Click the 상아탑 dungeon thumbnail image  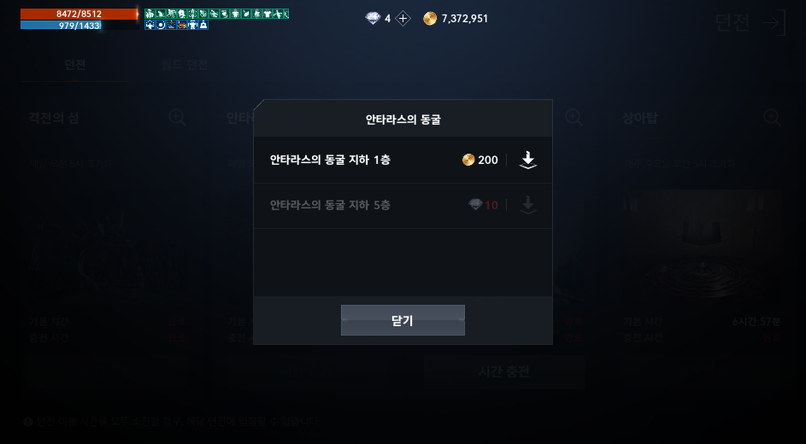703,245
